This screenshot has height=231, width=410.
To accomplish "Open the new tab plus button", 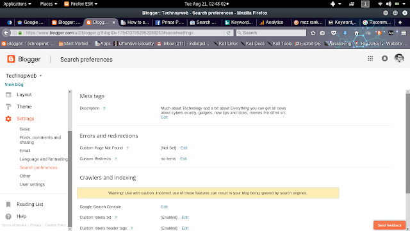I will 400,22.
